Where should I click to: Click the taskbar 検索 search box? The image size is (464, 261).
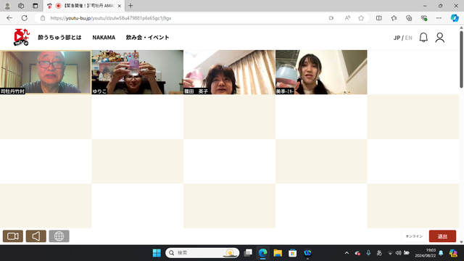pos(202,253)
